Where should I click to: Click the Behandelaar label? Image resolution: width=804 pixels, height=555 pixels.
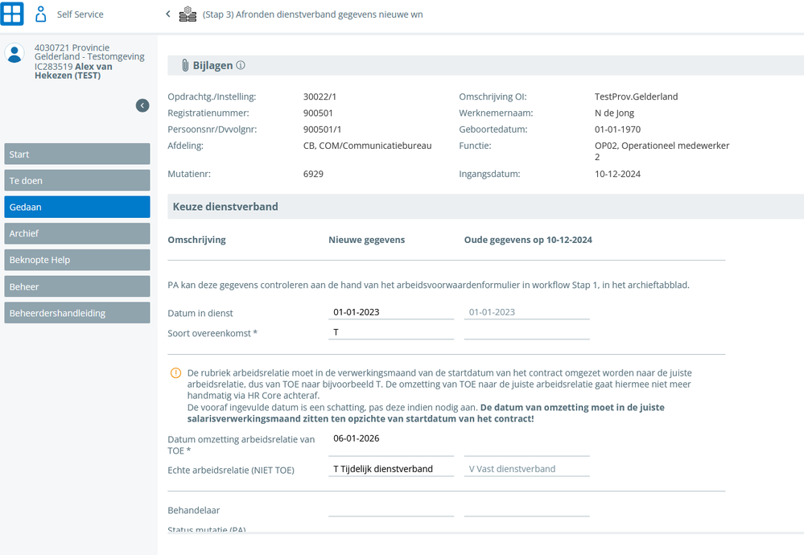[x=194, y=511]
